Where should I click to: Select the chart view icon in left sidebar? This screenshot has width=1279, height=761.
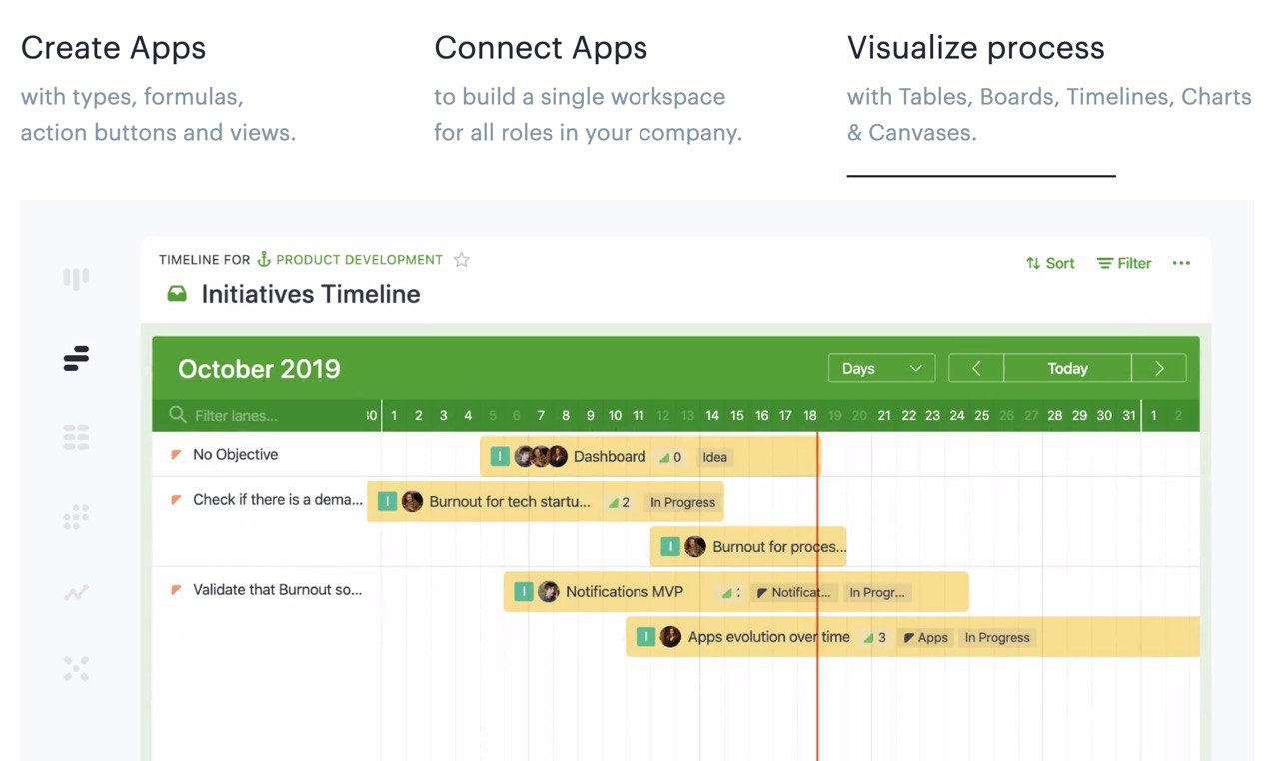pos(76,593)
